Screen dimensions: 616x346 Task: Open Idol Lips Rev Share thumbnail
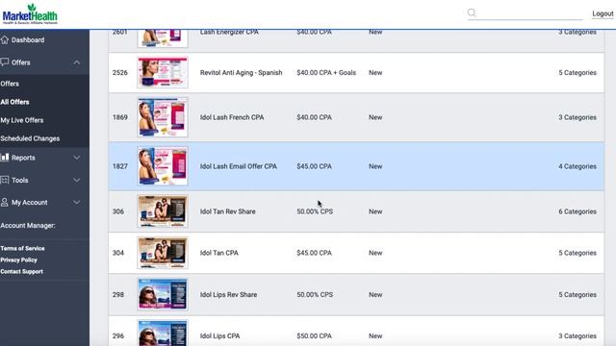point(163,294)
